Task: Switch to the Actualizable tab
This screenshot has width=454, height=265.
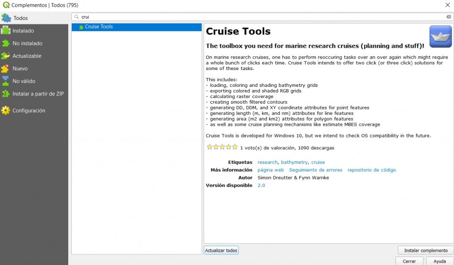Action: pyautogui.click(x=27, y=56)
